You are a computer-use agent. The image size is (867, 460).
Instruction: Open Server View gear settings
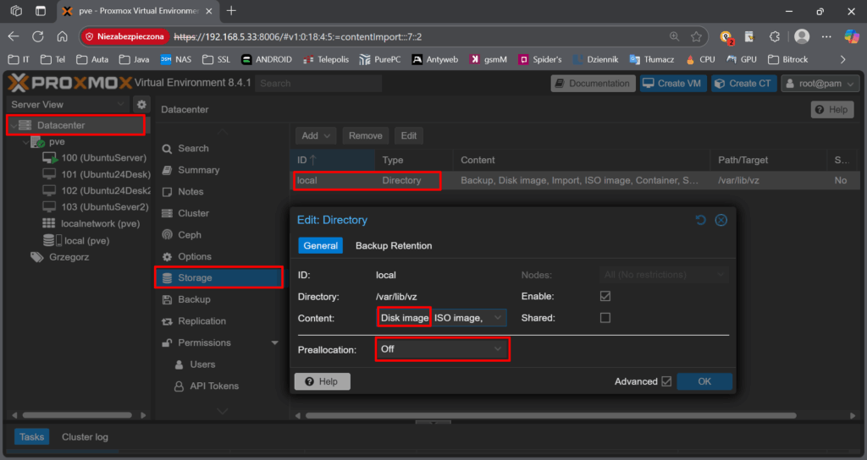(x=141, y=104)
